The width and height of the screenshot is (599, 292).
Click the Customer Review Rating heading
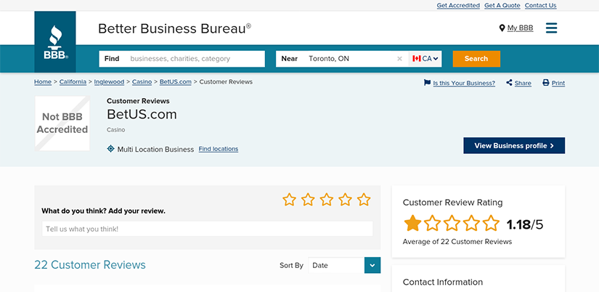(452, 203)
